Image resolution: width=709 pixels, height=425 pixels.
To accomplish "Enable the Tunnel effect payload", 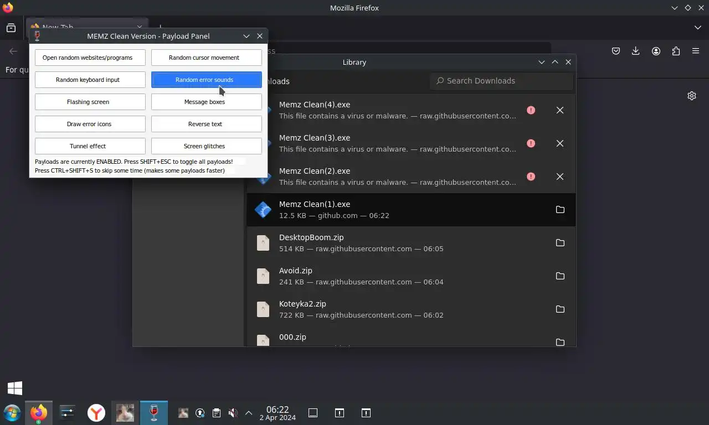I will [x=90, y=146].
